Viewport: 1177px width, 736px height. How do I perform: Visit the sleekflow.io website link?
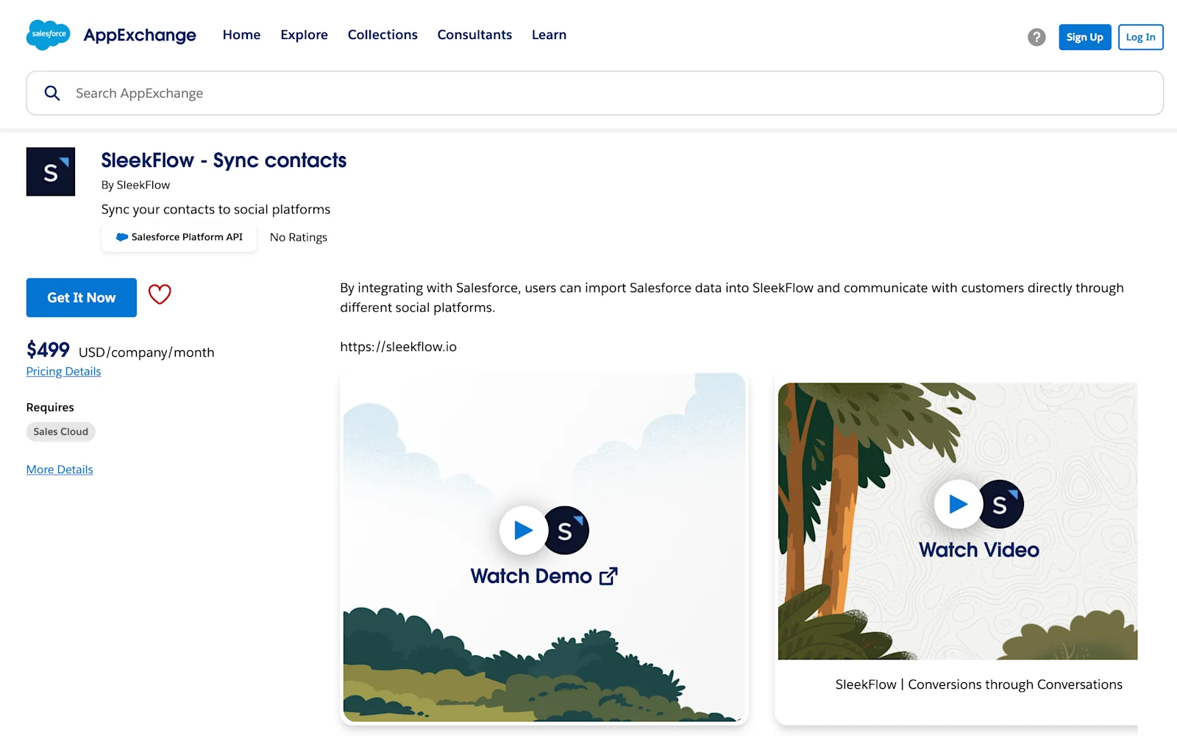[x=398, y=346]
